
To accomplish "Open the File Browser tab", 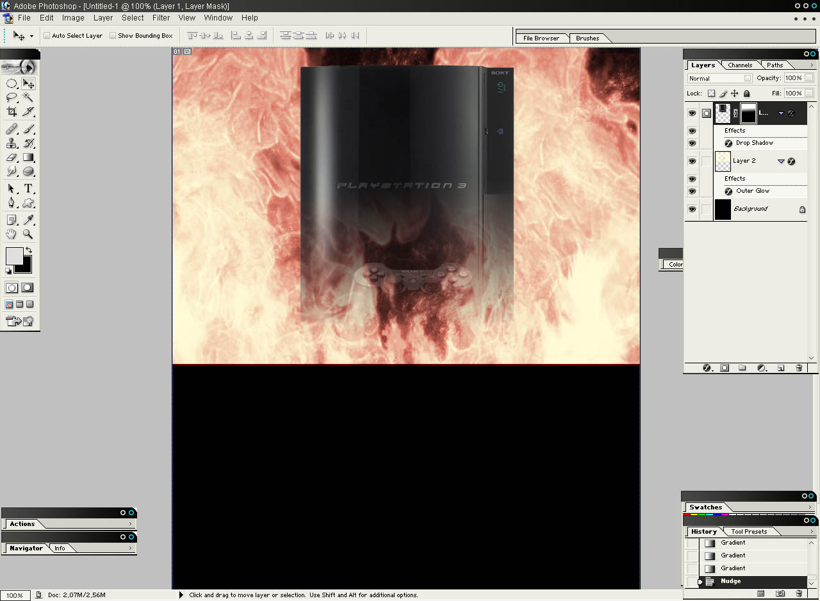I will click(x=541, y=38).
